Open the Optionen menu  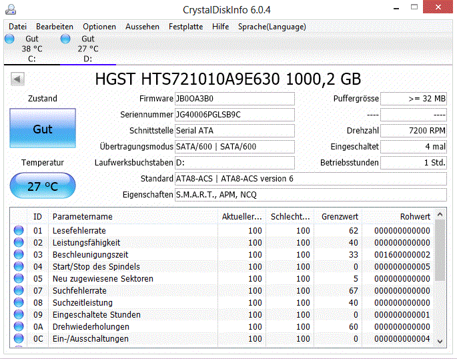coord(99,27)
